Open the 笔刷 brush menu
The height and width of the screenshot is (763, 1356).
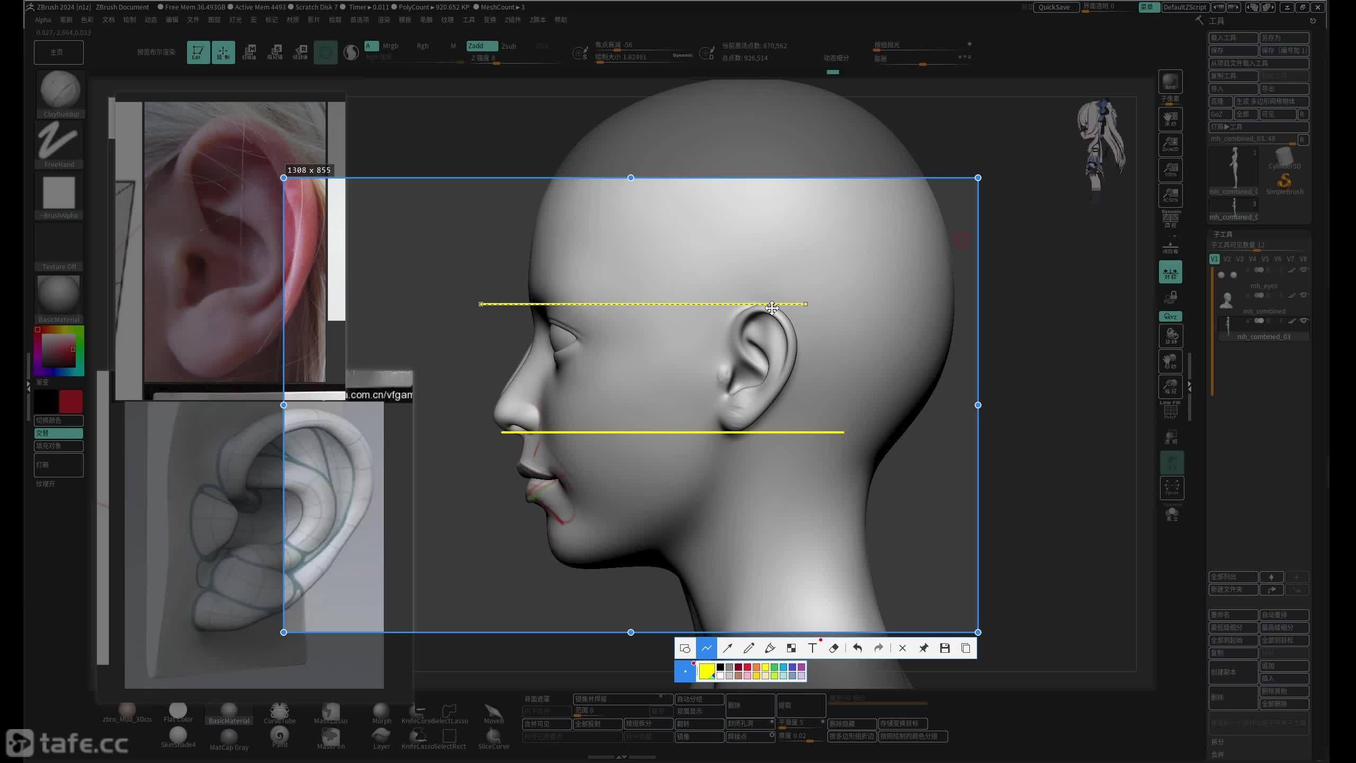[66, 20]
